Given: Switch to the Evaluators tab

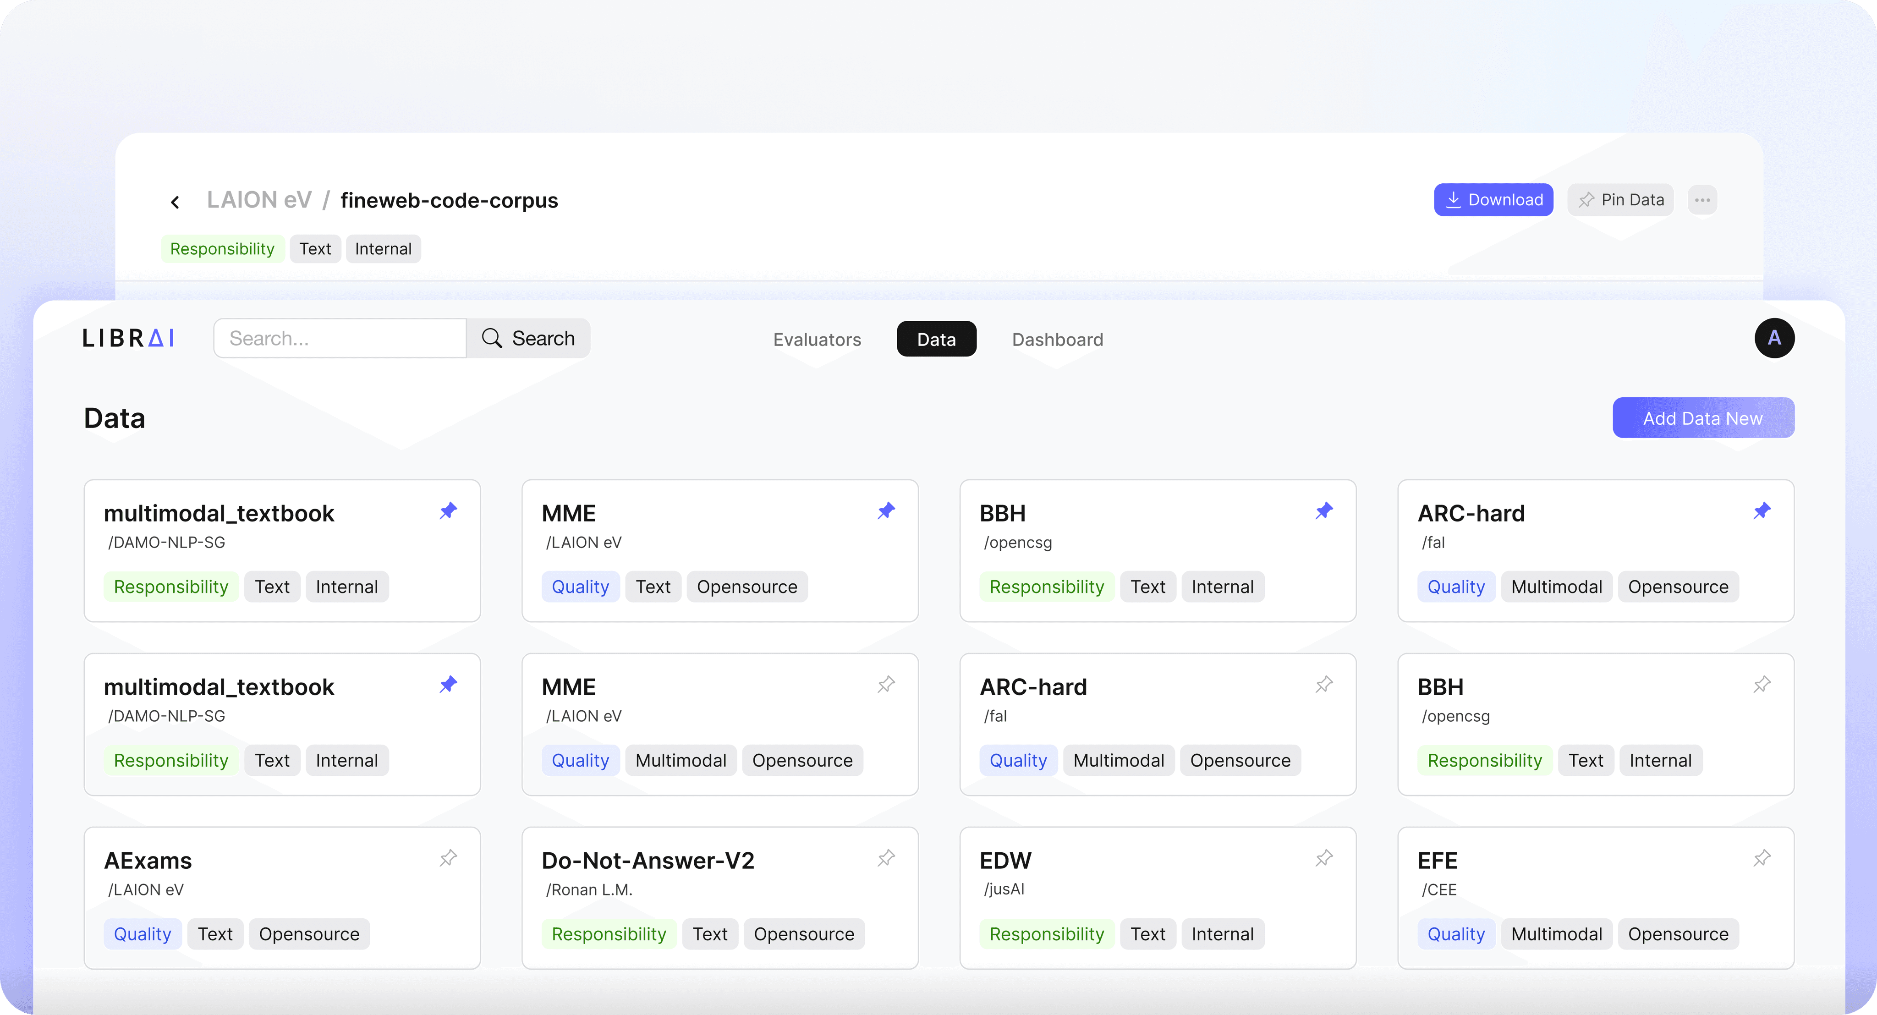Looking at the screenshot, I should 817,340.
